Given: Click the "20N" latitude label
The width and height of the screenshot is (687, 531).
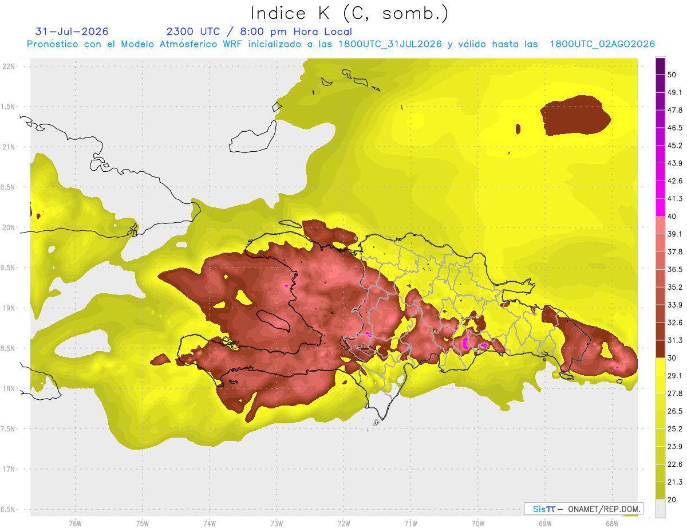Looking at the screenshot, I should [x=9, y=227].
